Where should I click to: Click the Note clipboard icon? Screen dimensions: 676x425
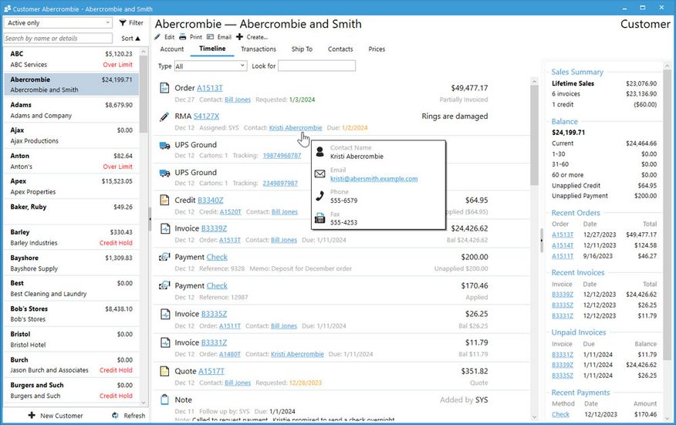164,400
